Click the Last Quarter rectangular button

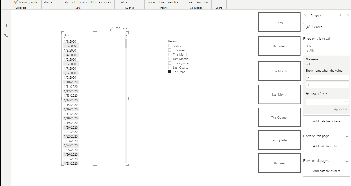(279, 140)
